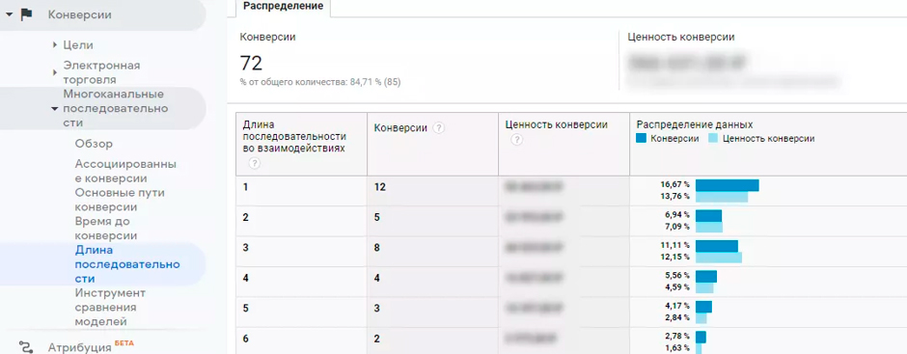Collapse Многоканальные последовательности arrow
The height and width of the screenshot is (354, 907).
pos(54,108)
